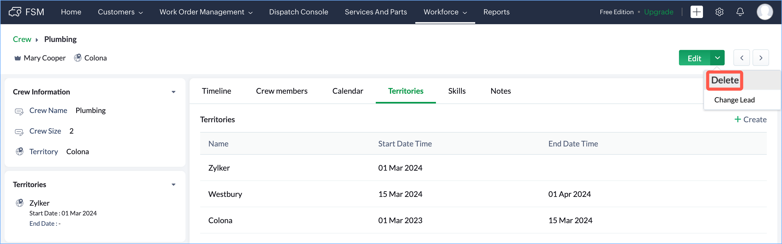
Task: Select Delete from the dropdown menu
Action: coord(725,80)
